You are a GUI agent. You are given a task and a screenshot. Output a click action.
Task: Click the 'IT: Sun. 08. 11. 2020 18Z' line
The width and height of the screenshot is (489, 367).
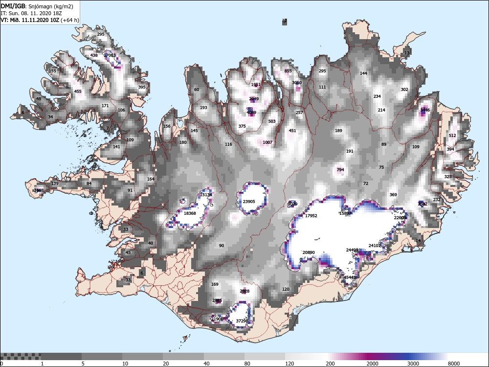click(x=31, y=13)
